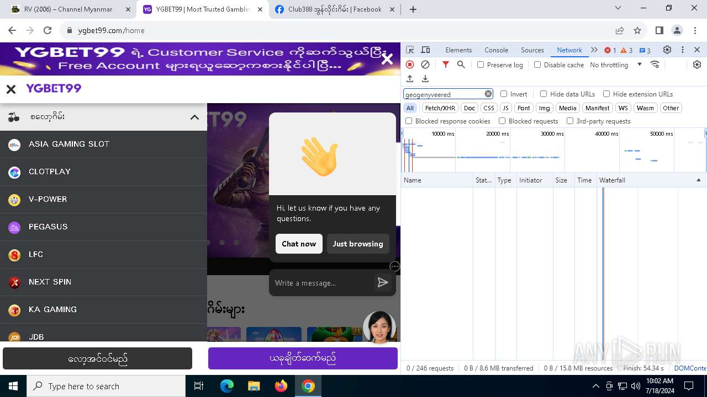The height and width of the screenshot is (397, 707).
Task: Check the Invert filter box
Action: [x=504, y=94]
